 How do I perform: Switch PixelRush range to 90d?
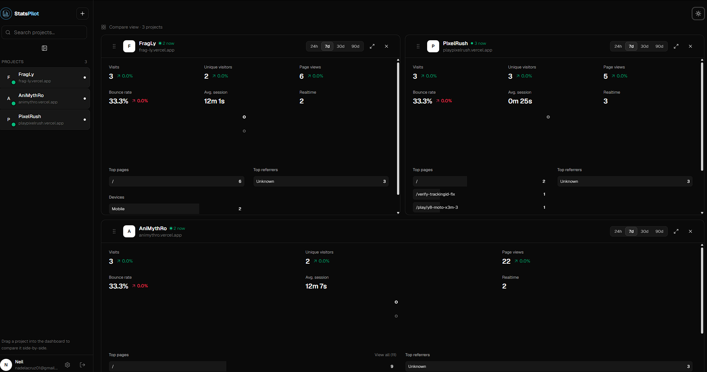pos(659,46)
